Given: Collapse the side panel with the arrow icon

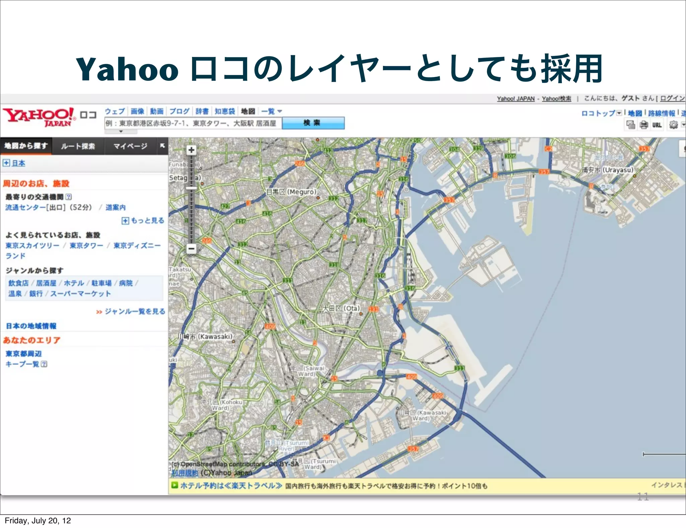Looking at the screenshot, I should (x=162, y=146).
